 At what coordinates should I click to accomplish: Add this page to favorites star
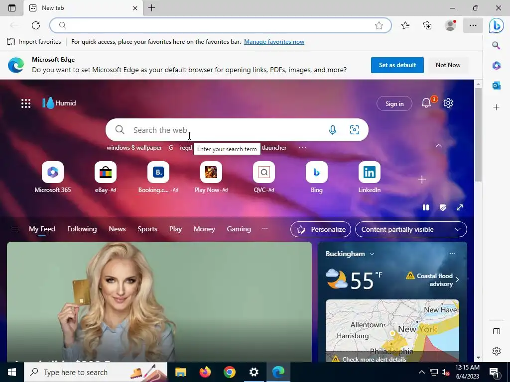pyautogui.click(x=379, y=25)
